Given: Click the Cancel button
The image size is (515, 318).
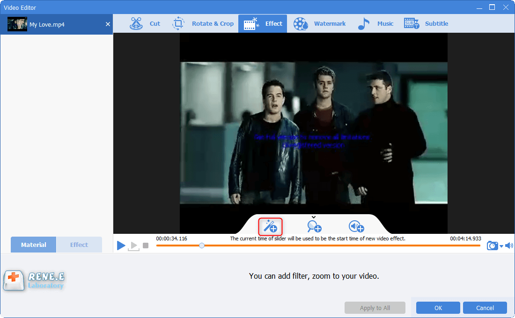Looking at the screenshot, I should click(485, 308).
